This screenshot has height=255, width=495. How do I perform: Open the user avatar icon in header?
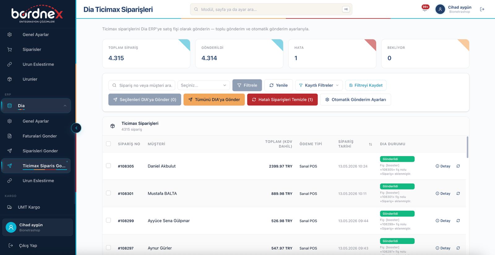tap(440, 9)
